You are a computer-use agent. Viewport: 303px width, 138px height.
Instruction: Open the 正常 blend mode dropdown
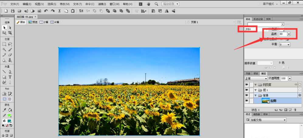click(x=256, y=78)
